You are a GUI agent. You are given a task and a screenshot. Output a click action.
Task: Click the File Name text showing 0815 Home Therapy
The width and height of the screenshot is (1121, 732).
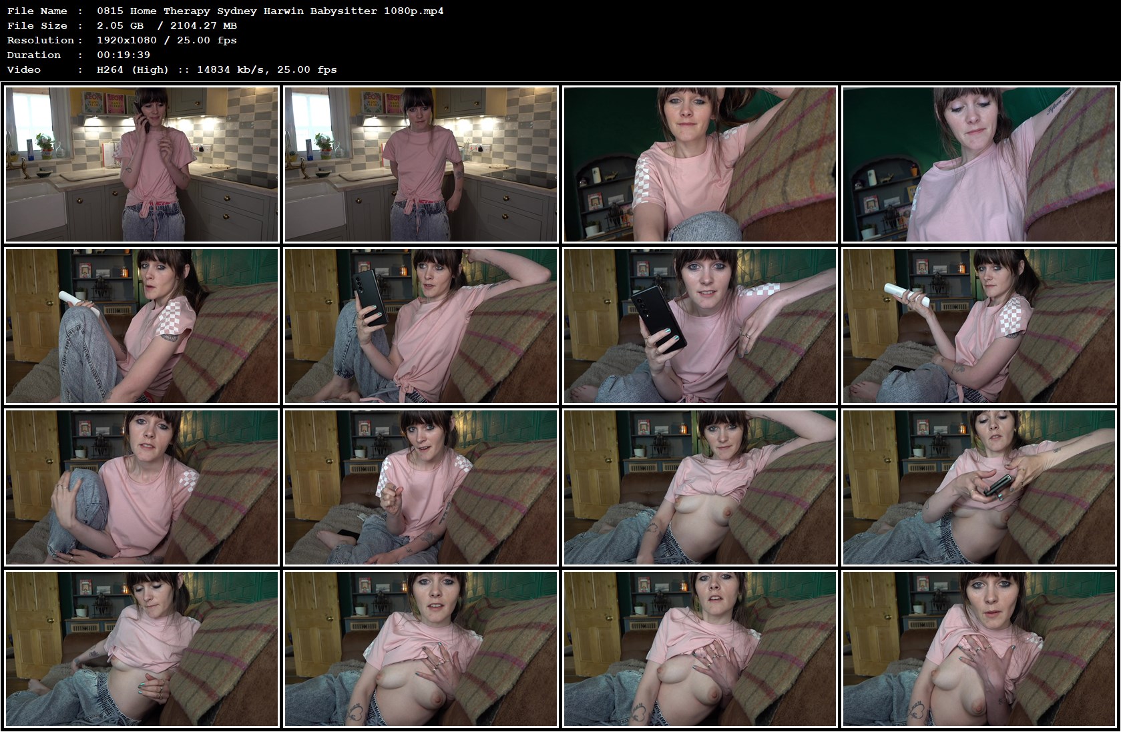[x=270, y=11]
